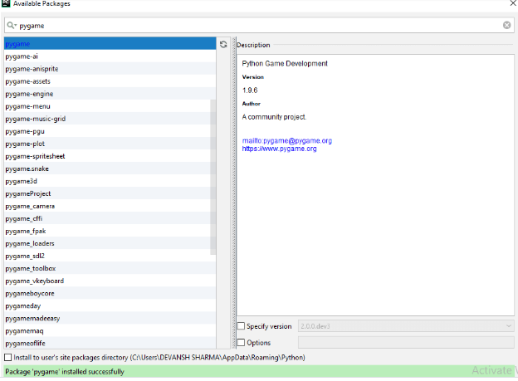
Task: Select the pygameoflife package
Action: click(x=110, y=344)
